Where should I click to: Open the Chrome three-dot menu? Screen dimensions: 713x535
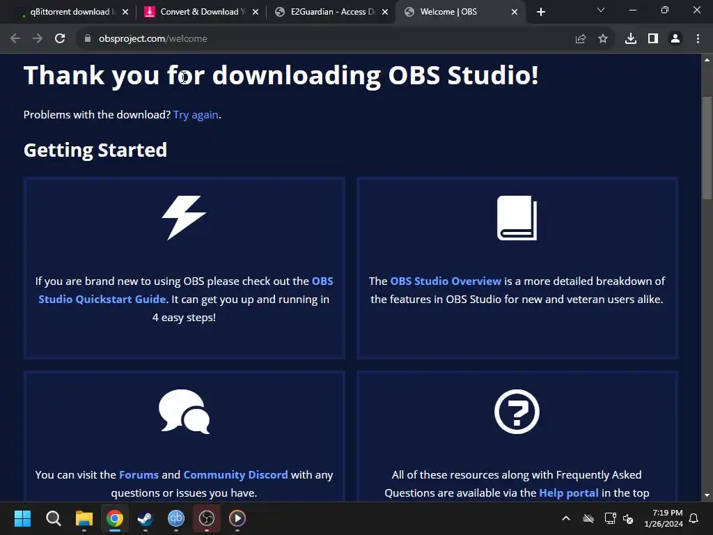pos(698,39)
